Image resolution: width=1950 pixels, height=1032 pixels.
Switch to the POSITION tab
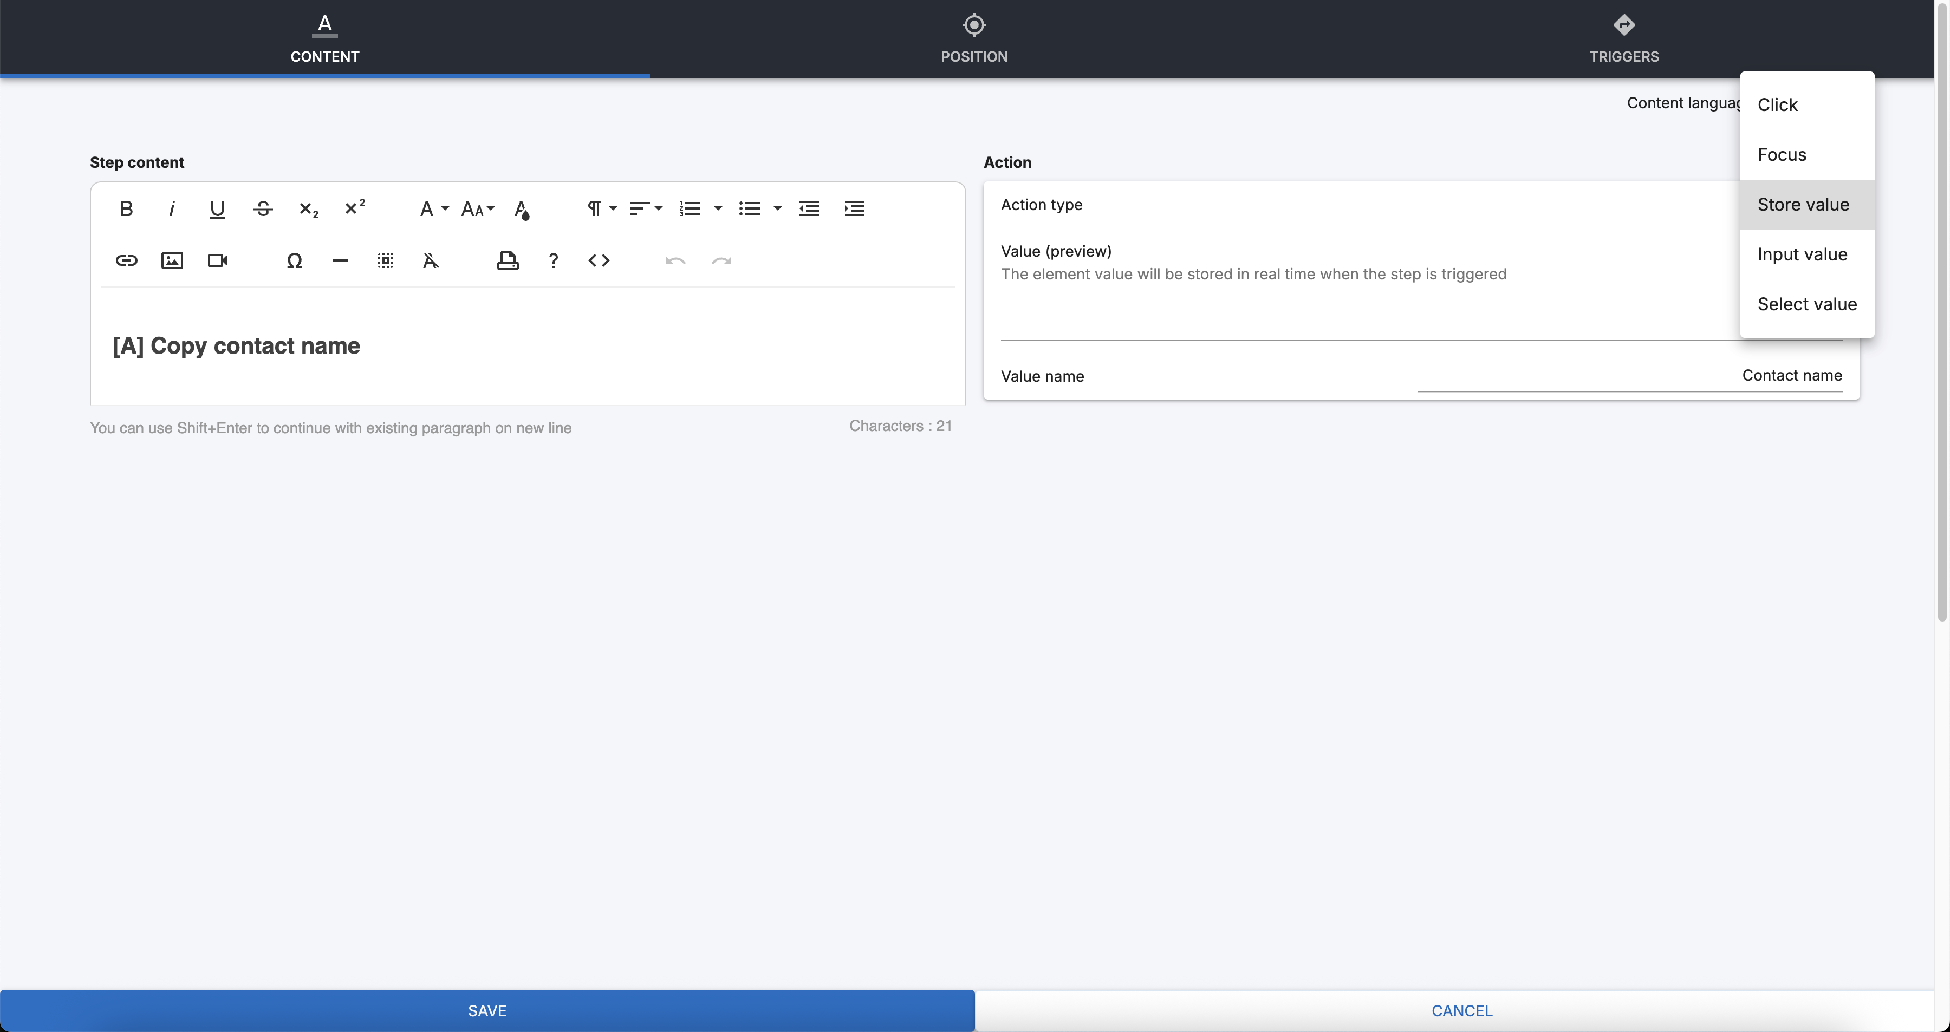[x=974, y=38]
